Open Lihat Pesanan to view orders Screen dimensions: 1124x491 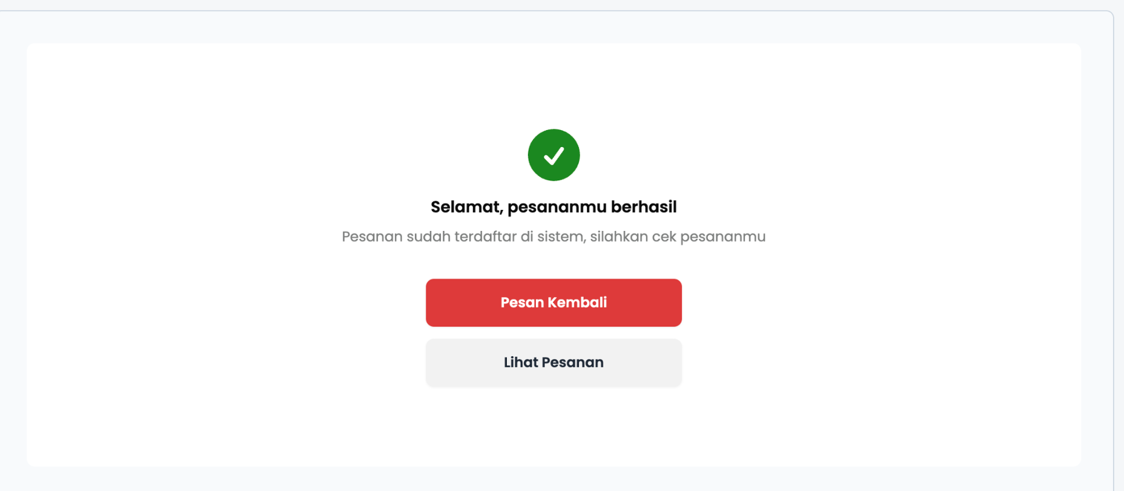[x=554, y=362]
